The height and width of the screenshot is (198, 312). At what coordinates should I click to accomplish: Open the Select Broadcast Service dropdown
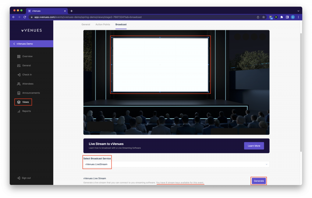[x=176, y=164]
